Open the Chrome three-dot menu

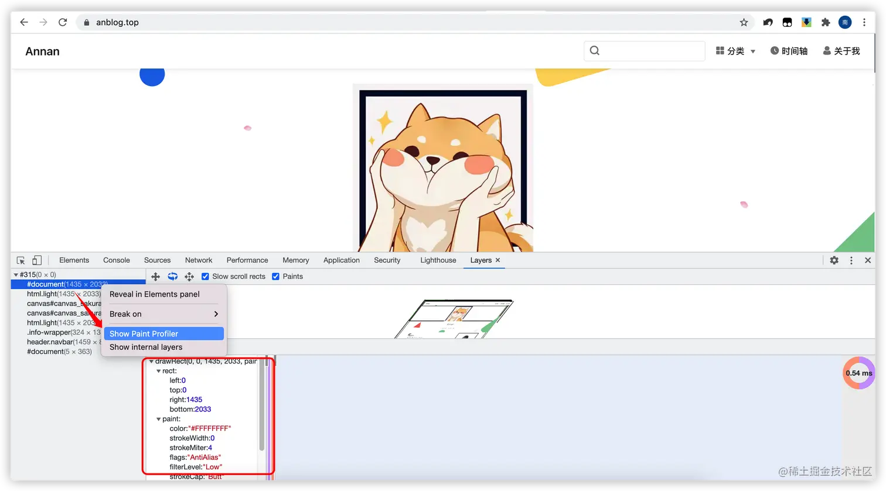[x=864, y=22]
